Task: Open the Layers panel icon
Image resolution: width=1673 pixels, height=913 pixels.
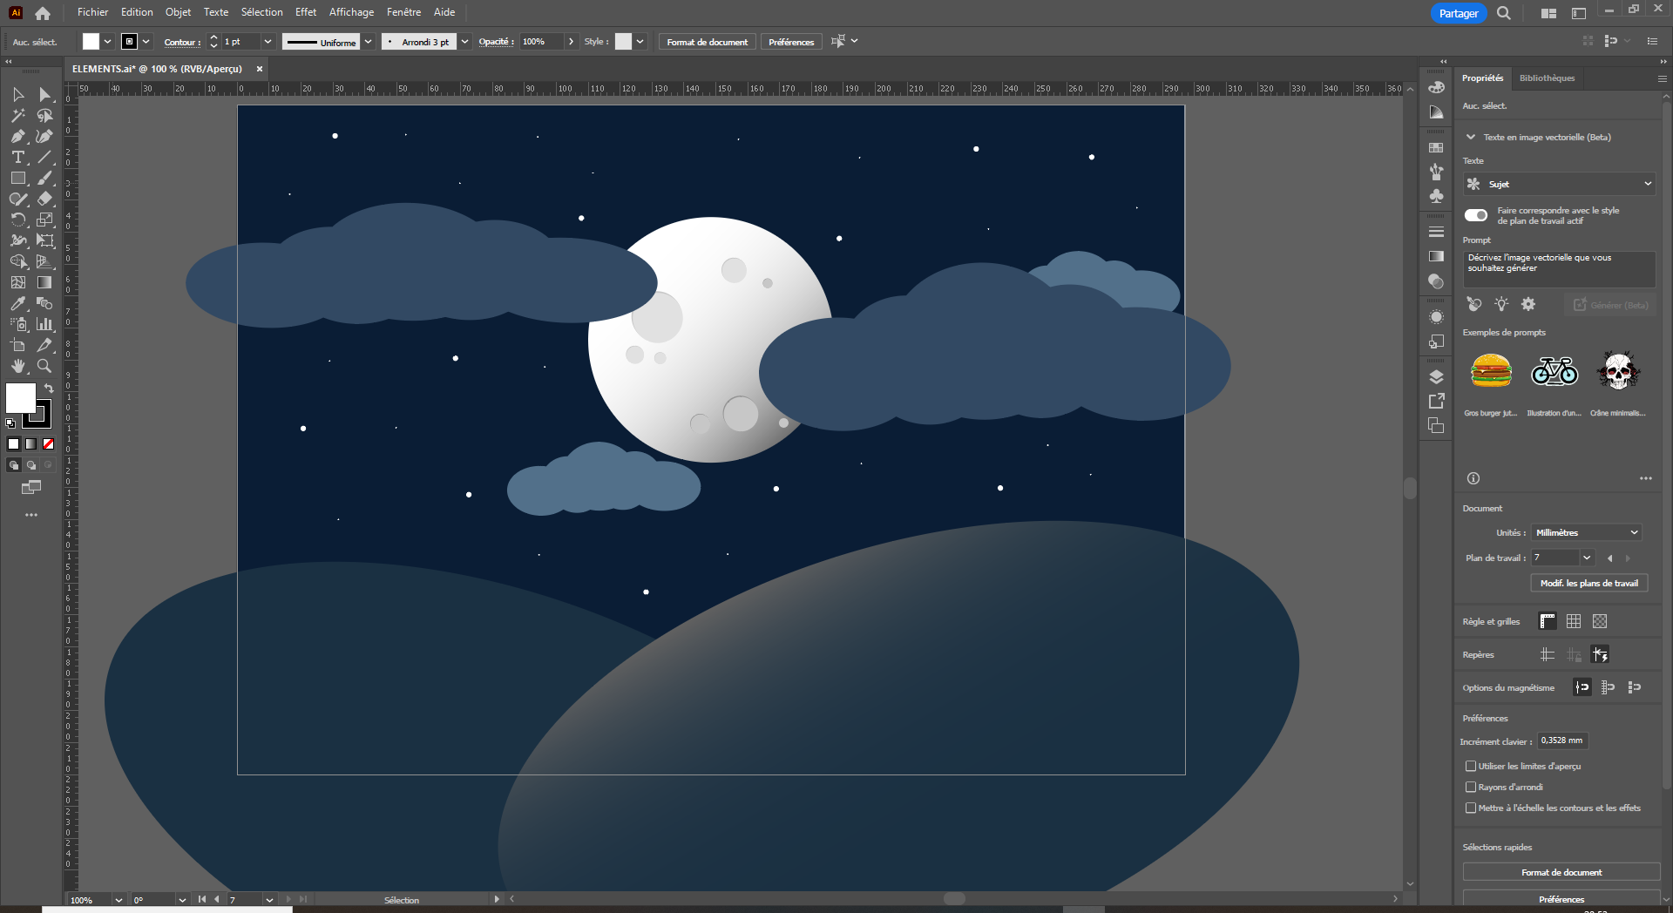Action: coord(1437,376)
